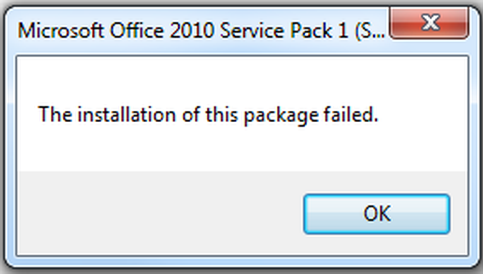This screenshot has width=483, height=274.
Task: Click the word "installation" in the message
Action: coord(126,114)
